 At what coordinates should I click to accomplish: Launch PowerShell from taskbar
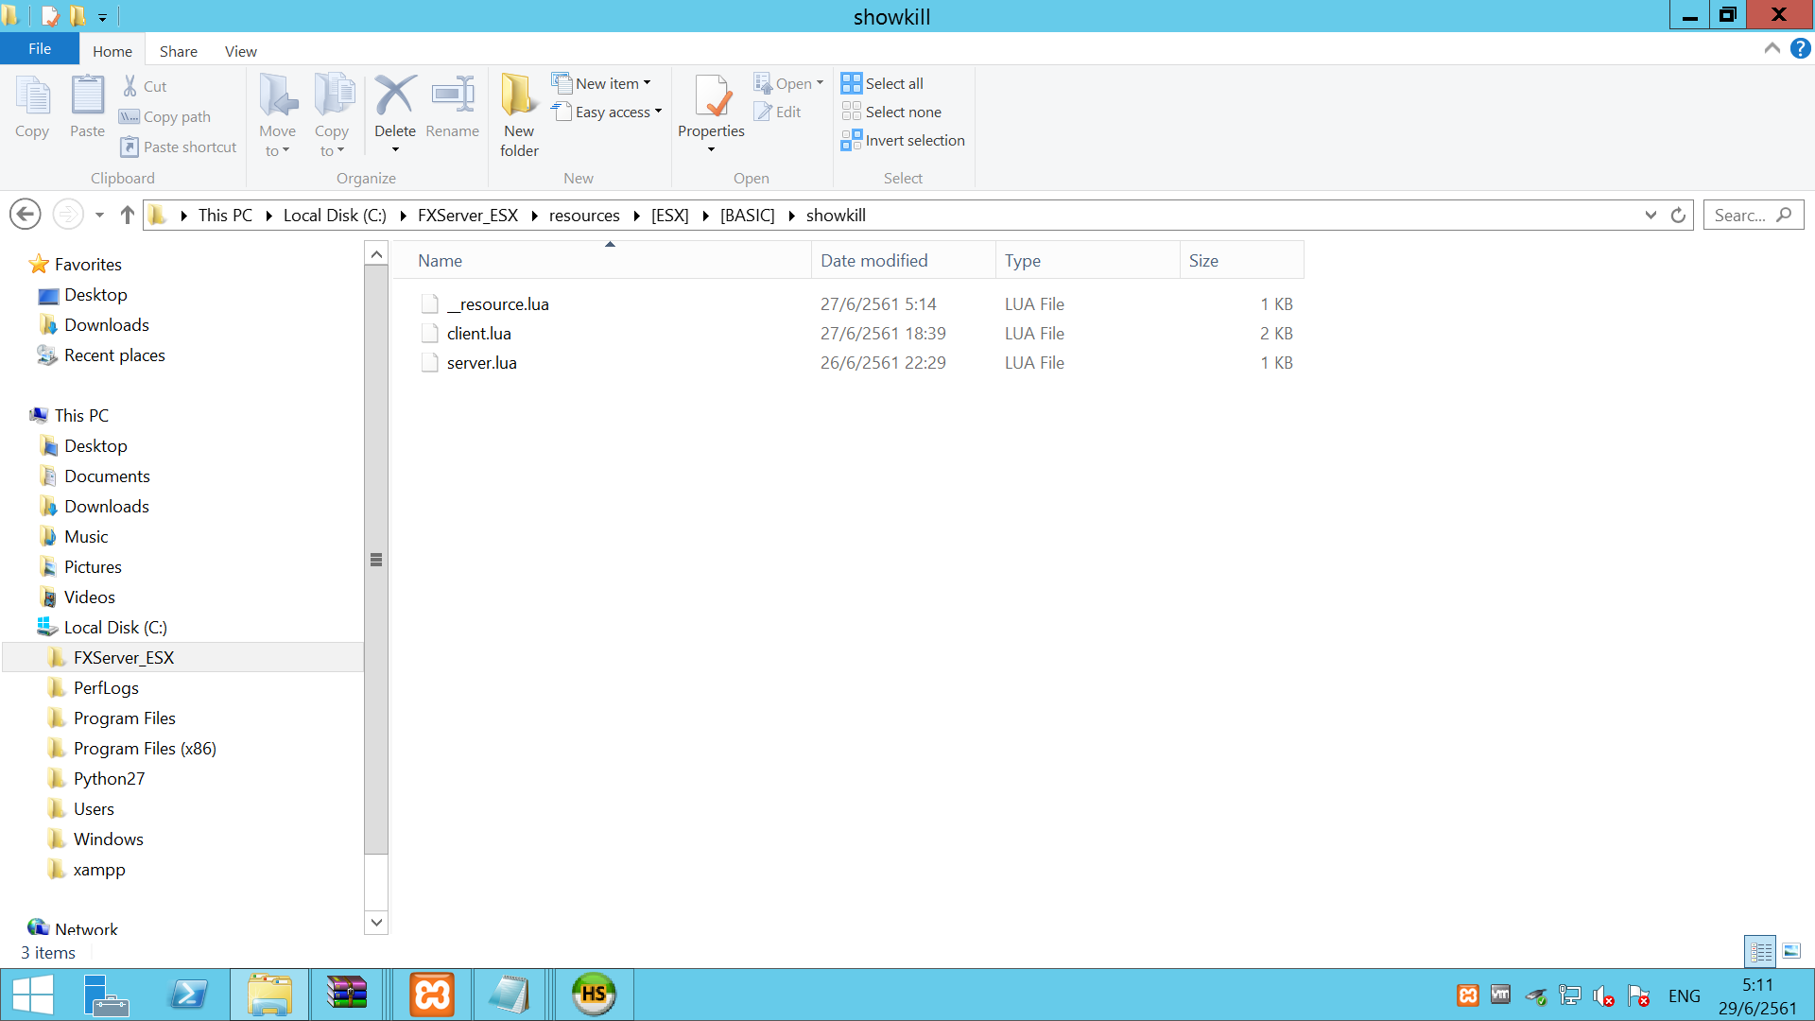tap(189, 995)
